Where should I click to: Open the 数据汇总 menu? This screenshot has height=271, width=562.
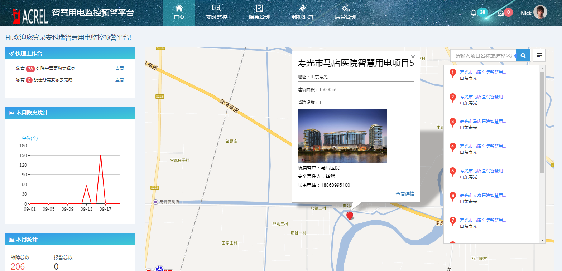pos(302,13)
